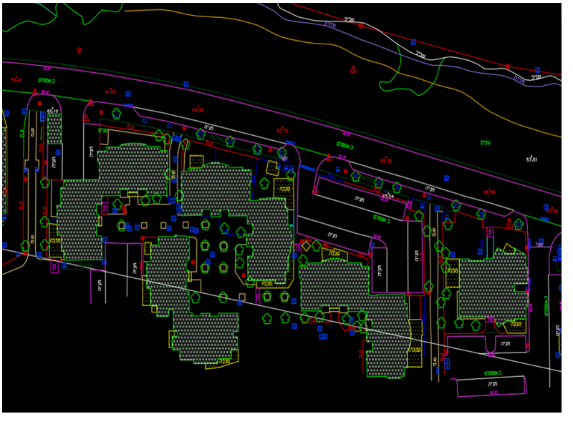Viewport: 573px width, 429px height.
Task: Select the white elevation label 67.81
Action: tap(531, 159)
